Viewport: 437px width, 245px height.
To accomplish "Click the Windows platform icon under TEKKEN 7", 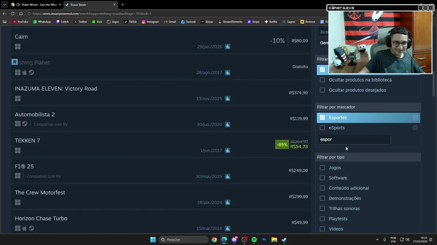I will pos(18,150).
